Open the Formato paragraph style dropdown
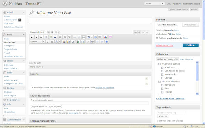This screenshot has height=128, width=205. pos(37,42)
